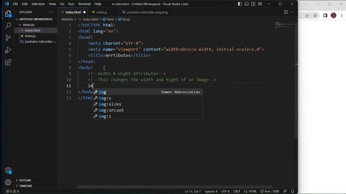Open the File menu
This screenshot has width=346, height=194.
(x=15, y=4)
